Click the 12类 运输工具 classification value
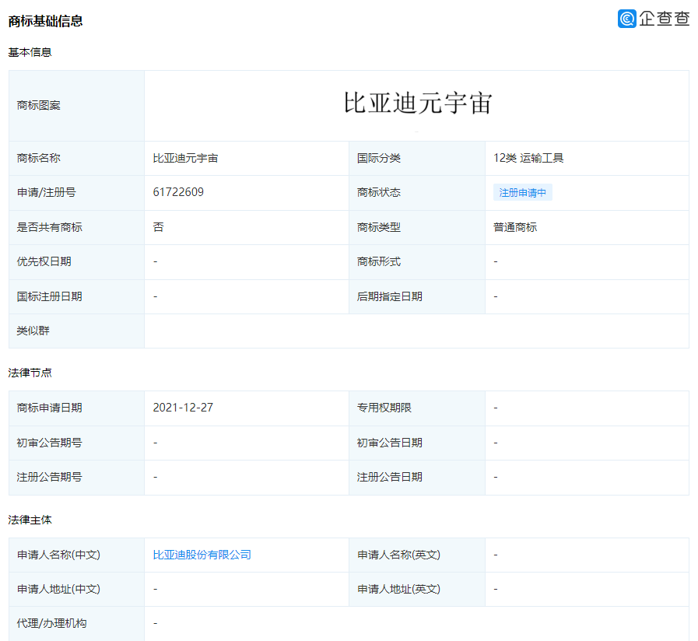This screenshot has width=698, height=641. (528, 158)
